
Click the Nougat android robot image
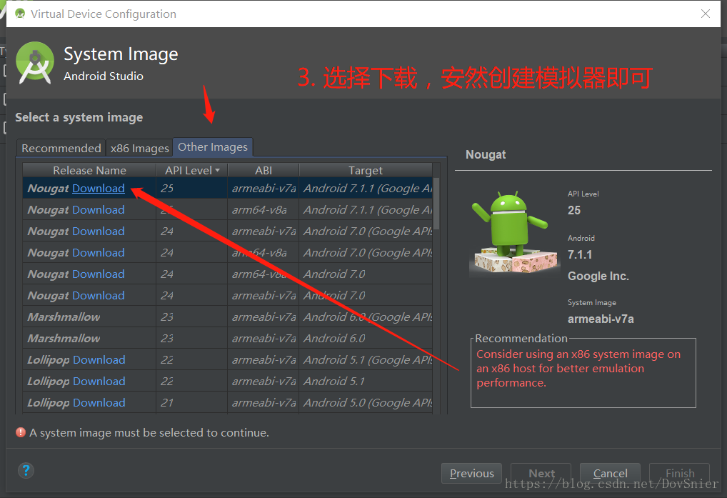click(514, 231)
